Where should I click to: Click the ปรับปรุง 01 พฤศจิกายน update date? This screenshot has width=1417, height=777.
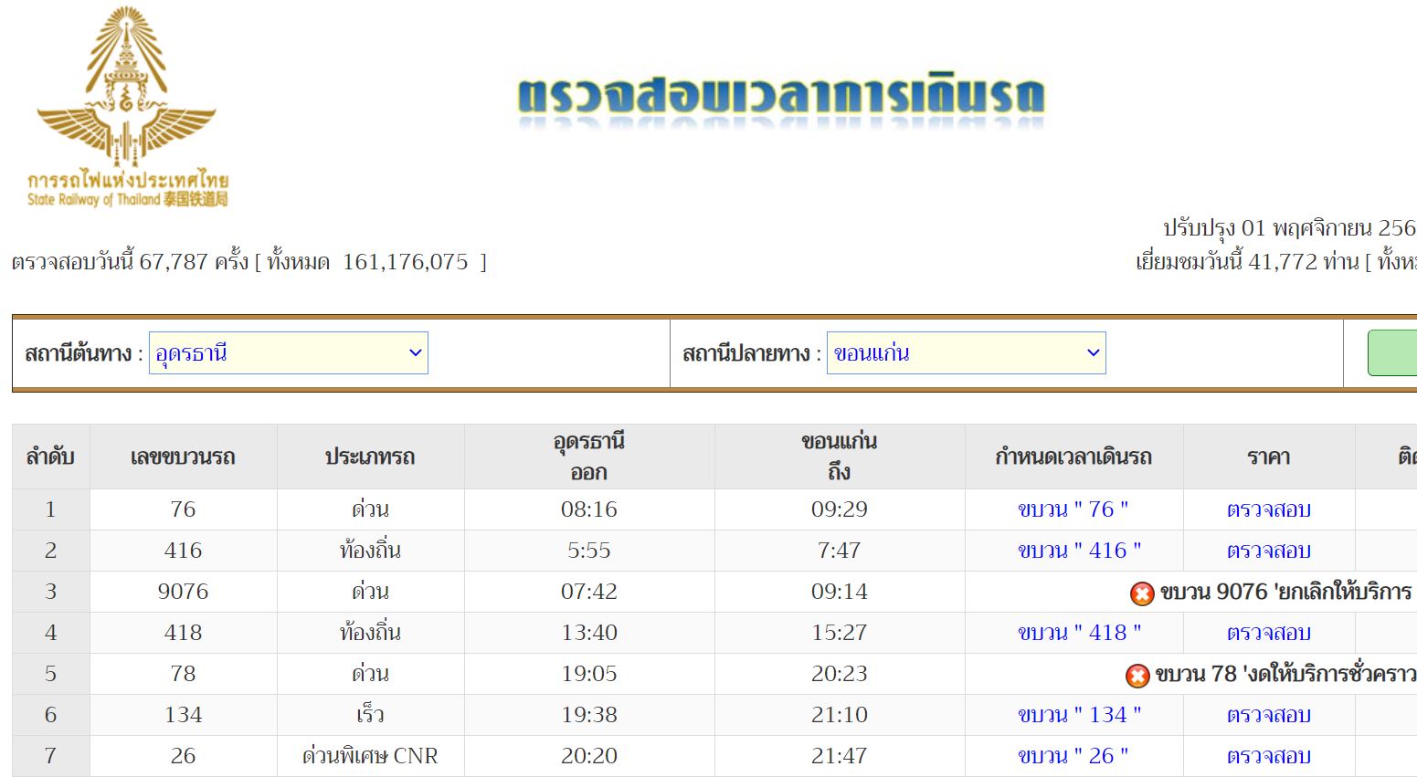point(1289,228)
